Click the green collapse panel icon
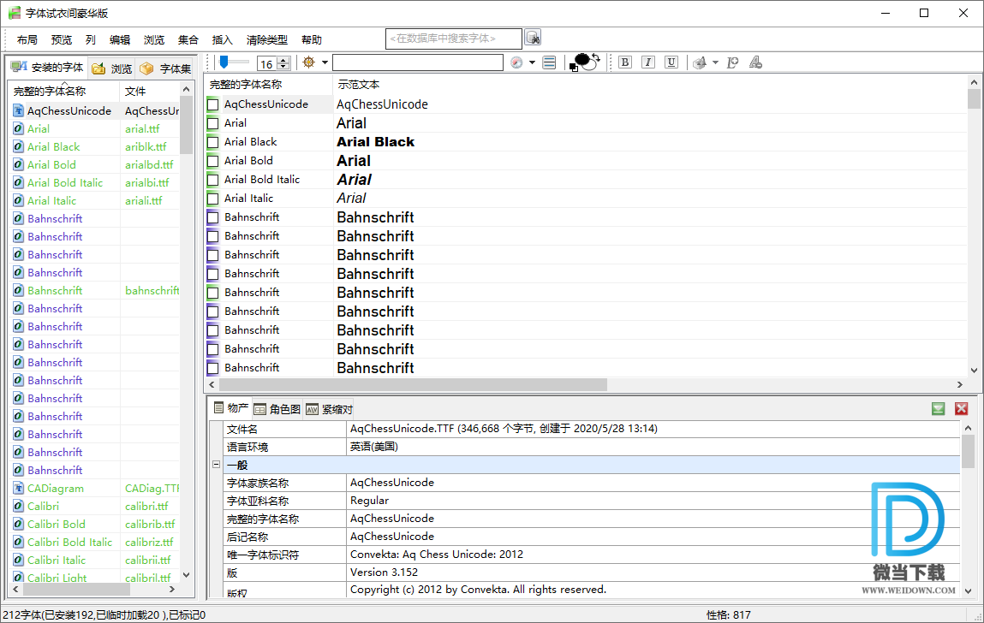The width and height of the screenshot is (984, 623). [939, 409]
